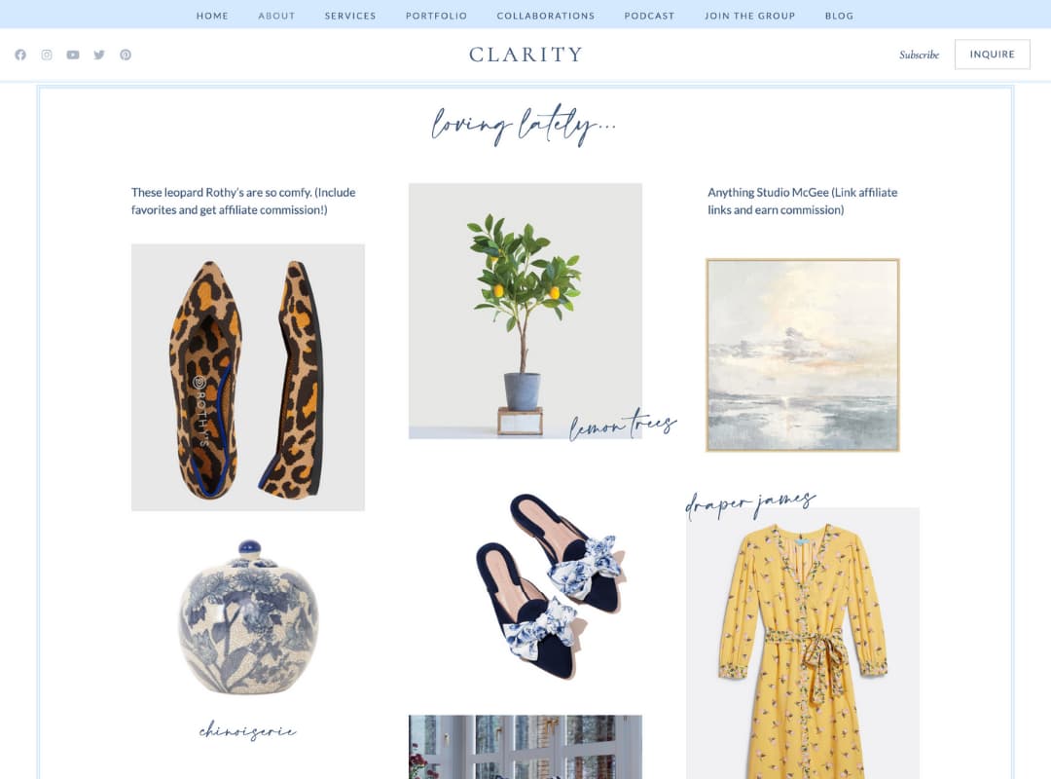Go to the Home menu item
The height and width of the screenshot is (779, 1051).
212,16
